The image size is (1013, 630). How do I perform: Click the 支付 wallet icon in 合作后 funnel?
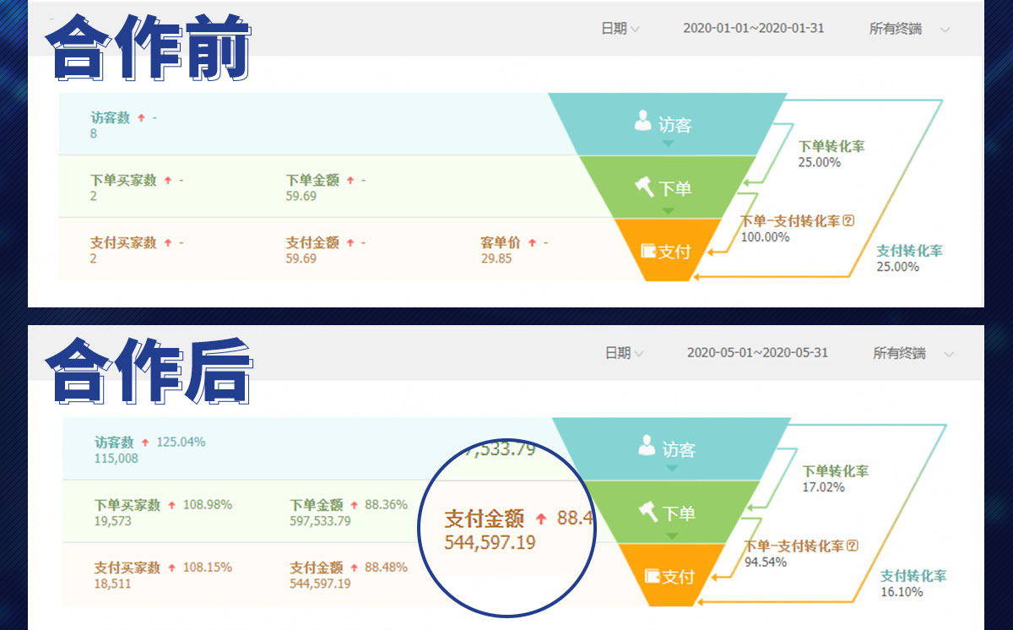coord(653,576)
